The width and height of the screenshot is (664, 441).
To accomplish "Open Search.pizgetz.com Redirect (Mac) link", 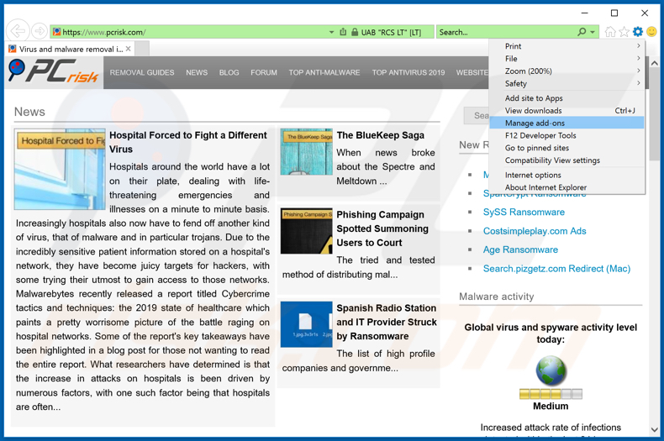I will tap(557, 269).
